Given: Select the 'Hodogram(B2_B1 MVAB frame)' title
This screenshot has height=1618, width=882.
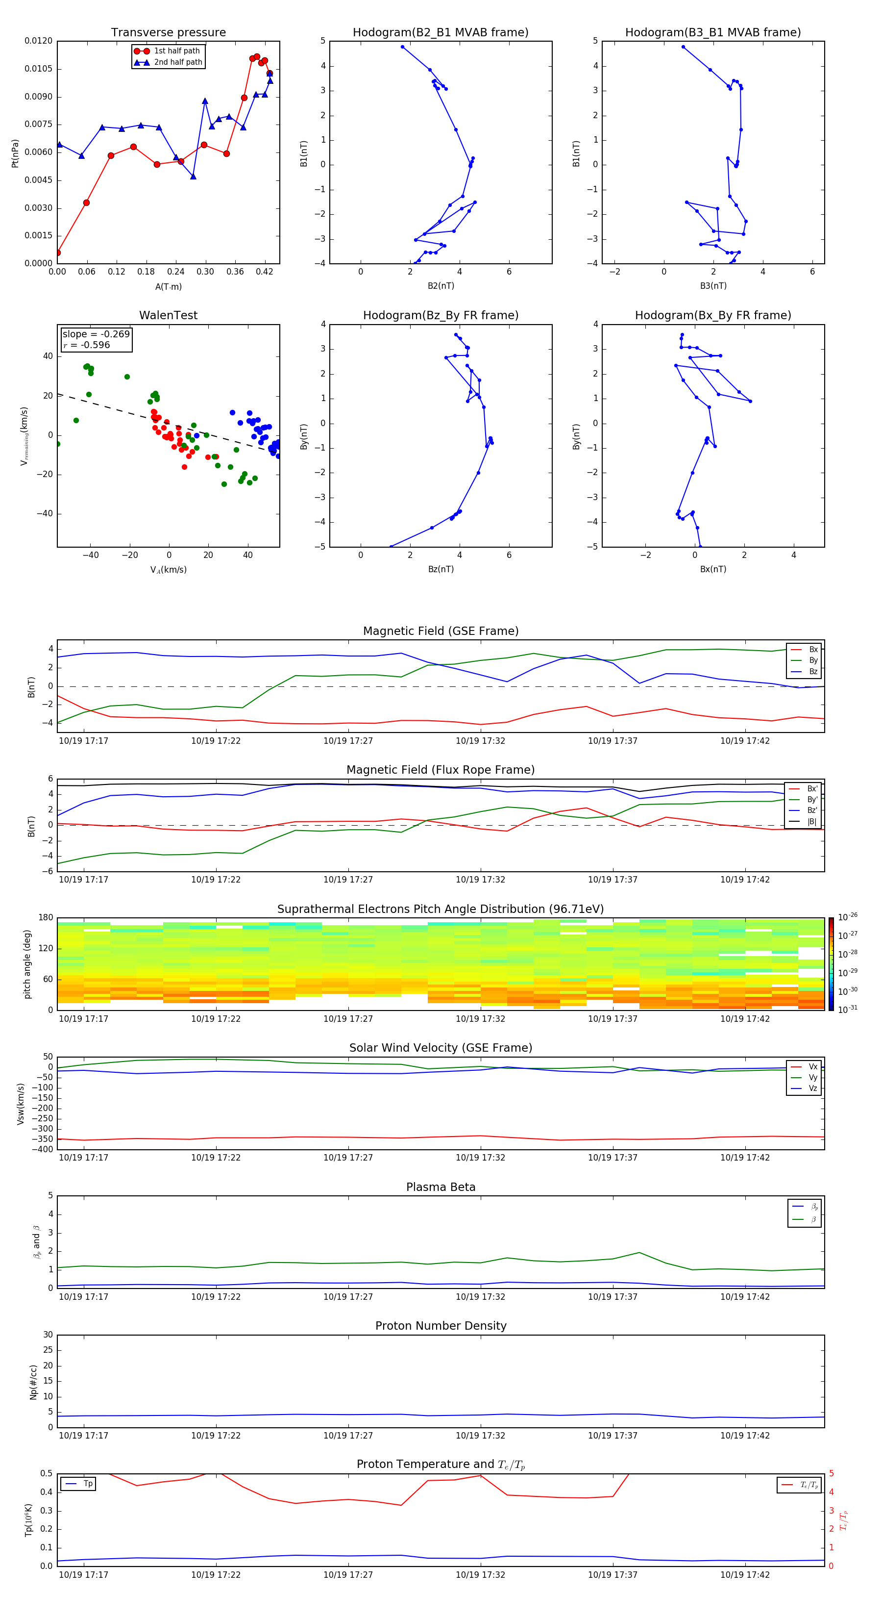Looking at the screenshot, I should click(441, 33).
